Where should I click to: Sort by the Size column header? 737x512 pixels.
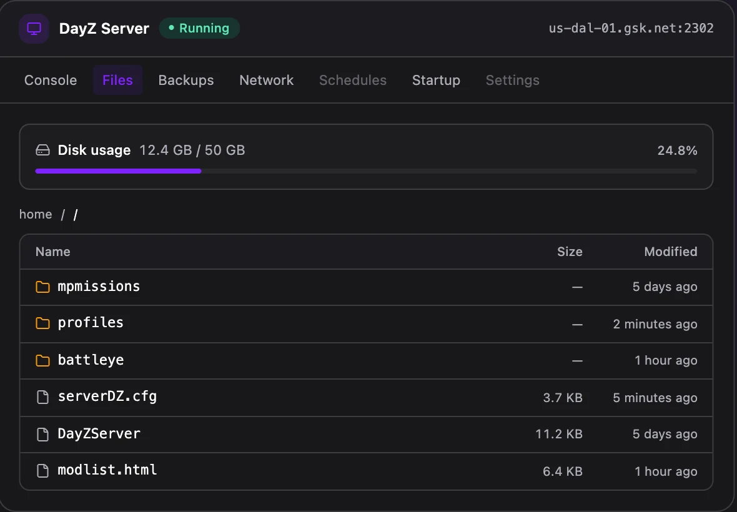(570, 252)
